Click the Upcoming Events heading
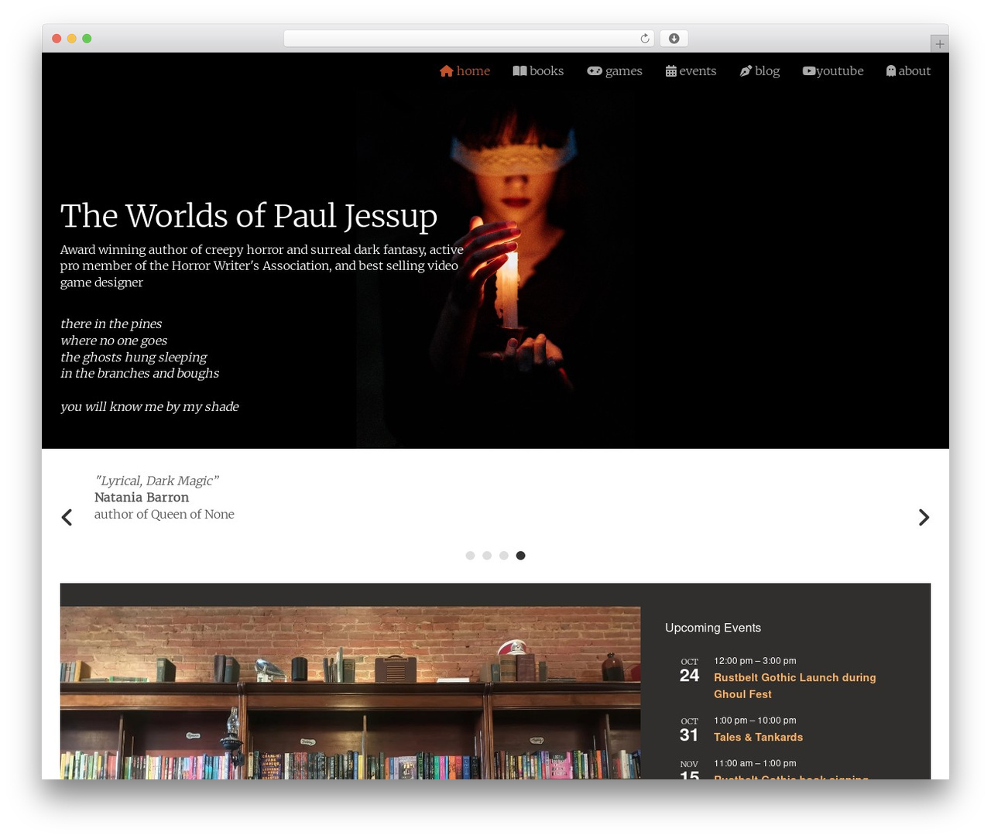Screen dimensions: 991x839 [713, 628]
